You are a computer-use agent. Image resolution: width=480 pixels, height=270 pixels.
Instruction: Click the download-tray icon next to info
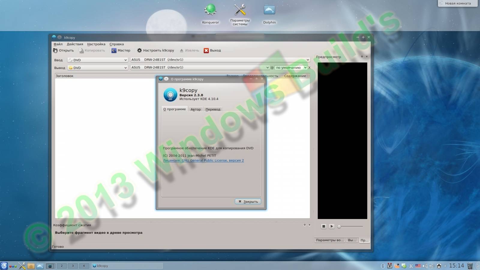tap(390, 266)
